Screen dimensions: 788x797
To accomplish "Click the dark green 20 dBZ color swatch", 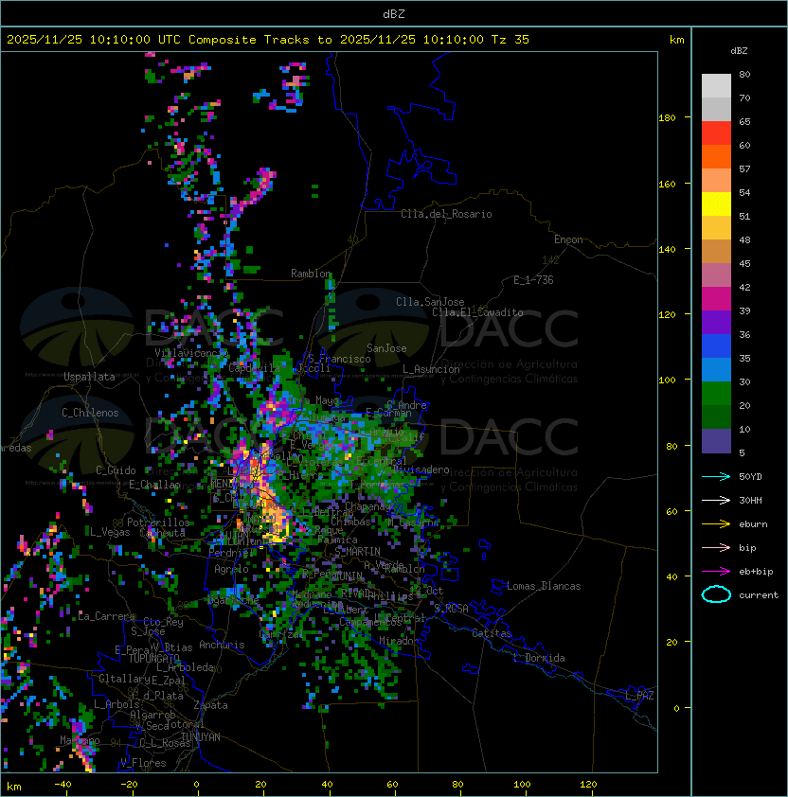I will click(716, 416).
